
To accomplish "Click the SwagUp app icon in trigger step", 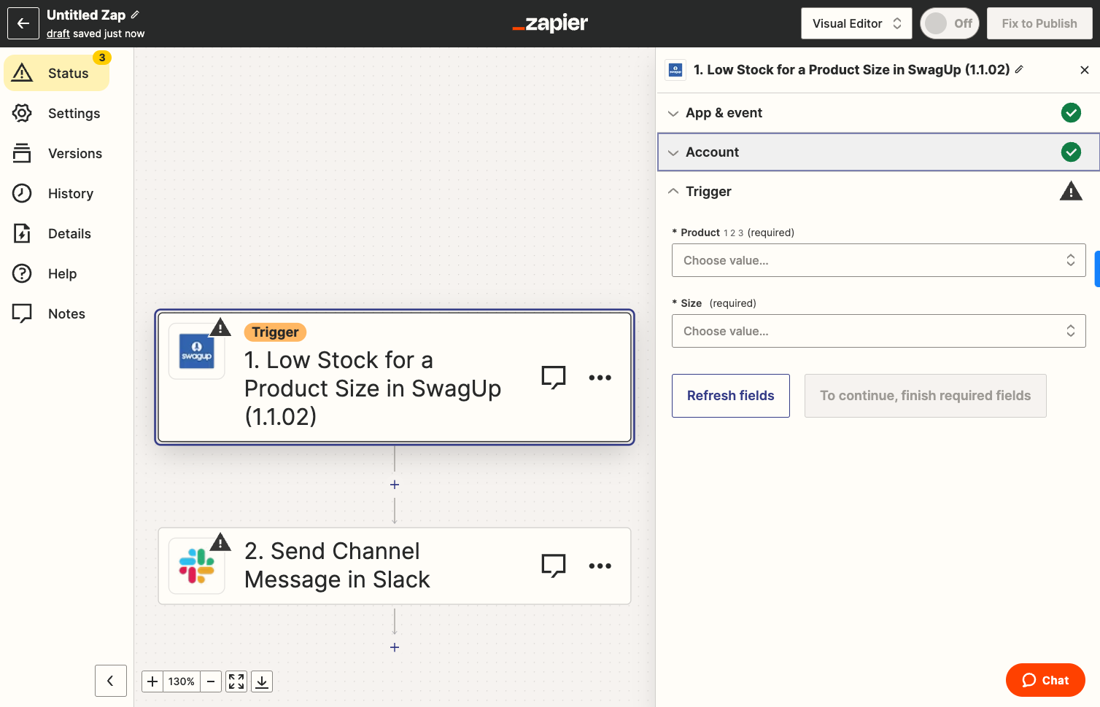I will 197,351.
